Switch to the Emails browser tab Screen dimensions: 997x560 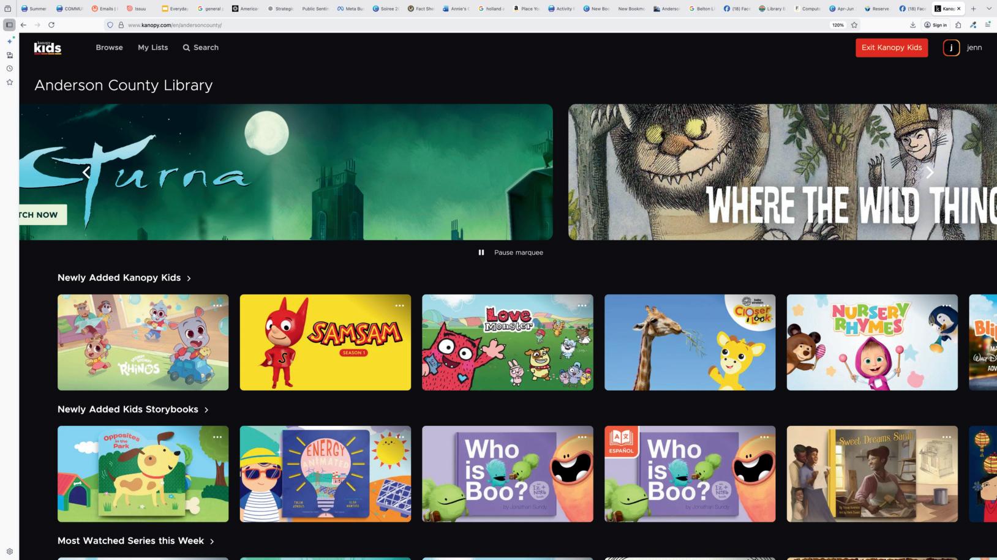click(x=104, y=9)
